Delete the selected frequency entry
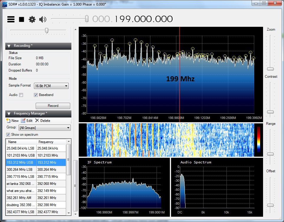This screenshot has width=284, height=222. tap(43, 121)
